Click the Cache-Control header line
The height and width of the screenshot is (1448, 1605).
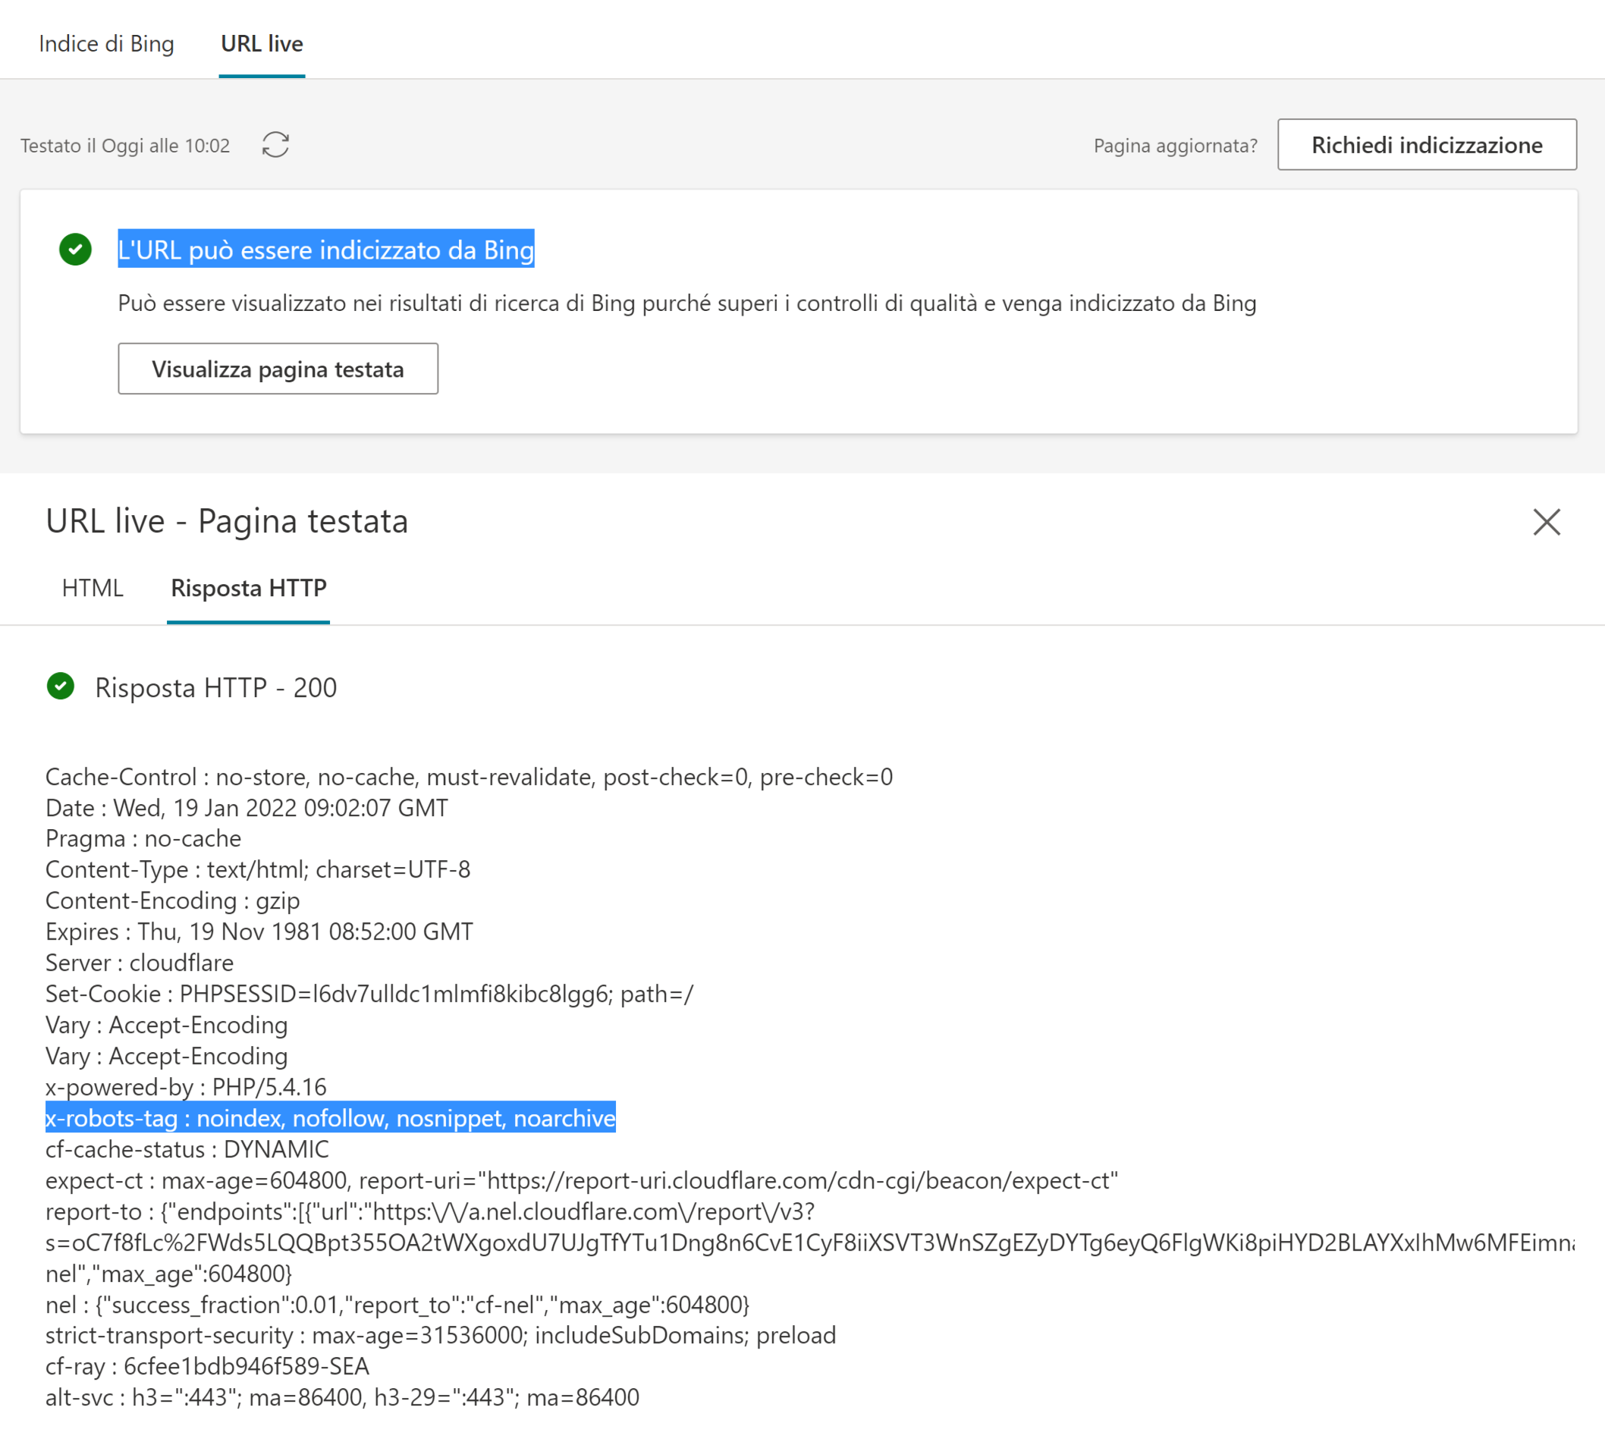469,777
